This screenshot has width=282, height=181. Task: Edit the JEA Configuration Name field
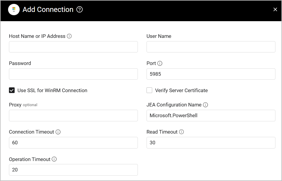click(x=211, y=115)
